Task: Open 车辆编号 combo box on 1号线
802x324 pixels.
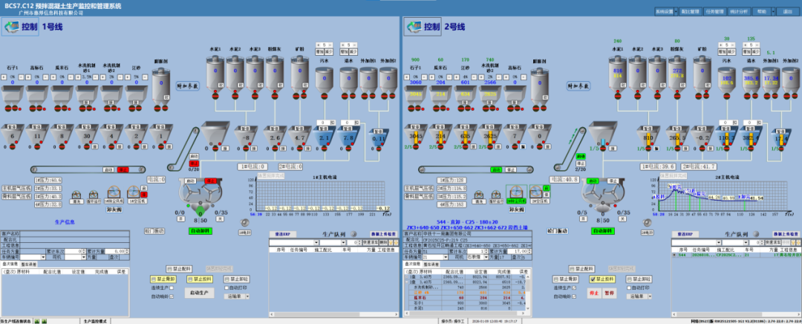Action: click(33, 257)
